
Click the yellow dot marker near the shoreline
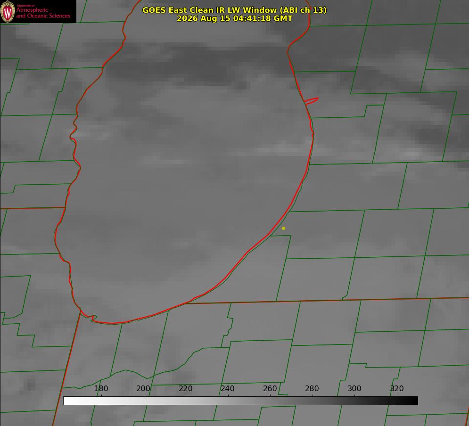point(283,228)
